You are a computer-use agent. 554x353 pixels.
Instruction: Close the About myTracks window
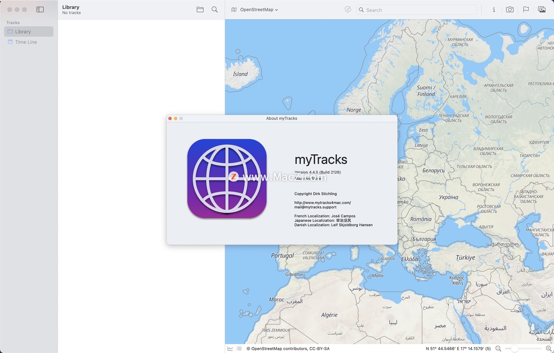tap(170, 118)
